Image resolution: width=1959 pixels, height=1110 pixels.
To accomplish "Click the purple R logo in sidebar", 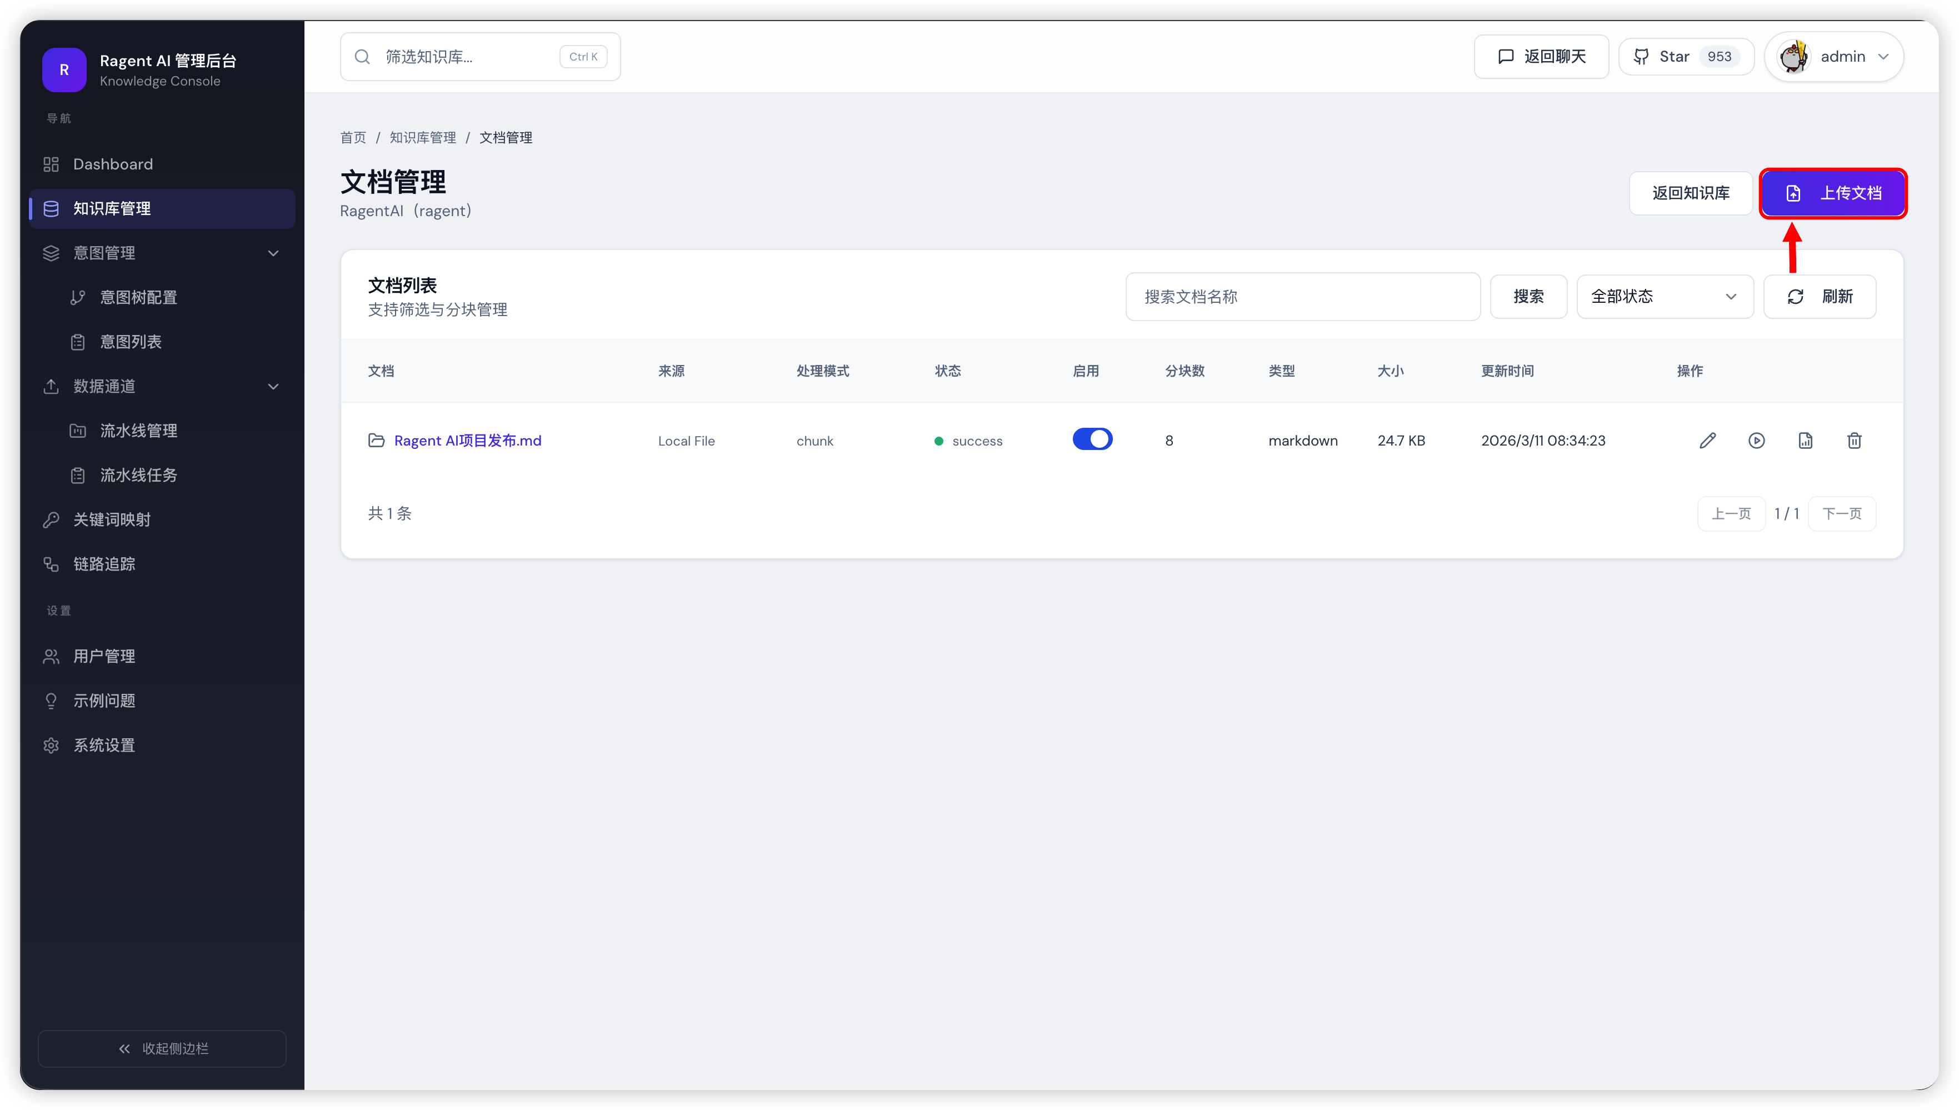I will coord(64,69).
